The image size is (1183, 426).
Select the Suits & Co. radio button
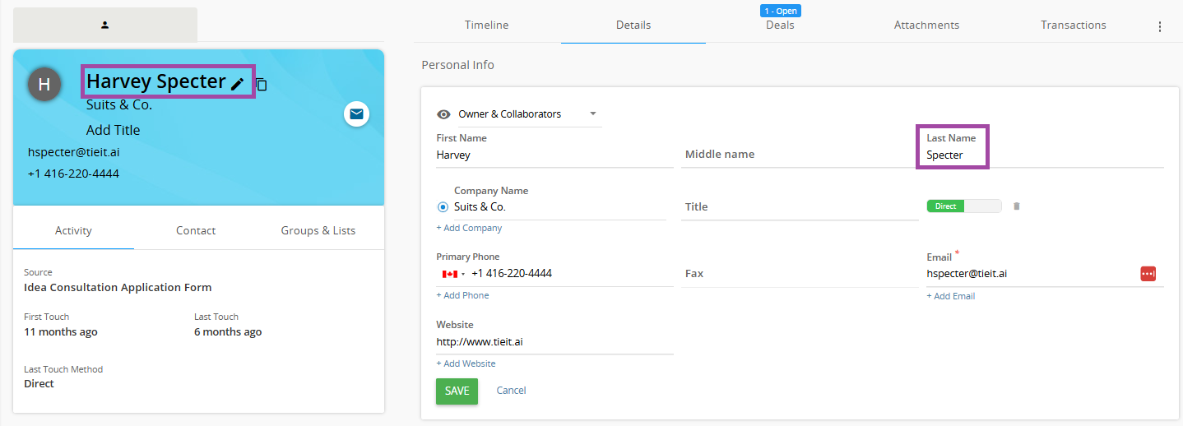pos(443,207)
